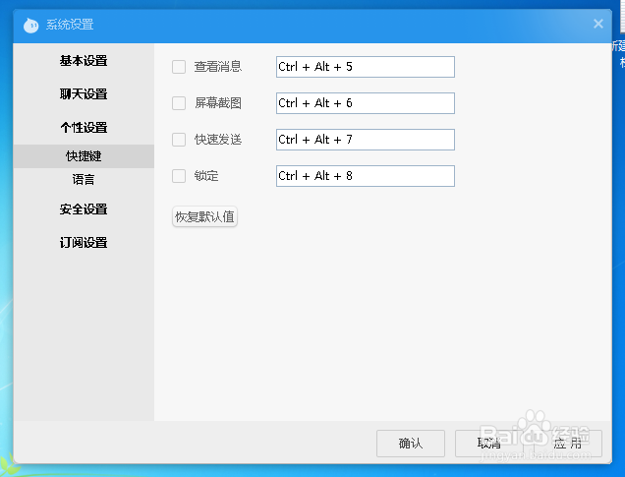Open 聊天设置 section

[84, 94]
